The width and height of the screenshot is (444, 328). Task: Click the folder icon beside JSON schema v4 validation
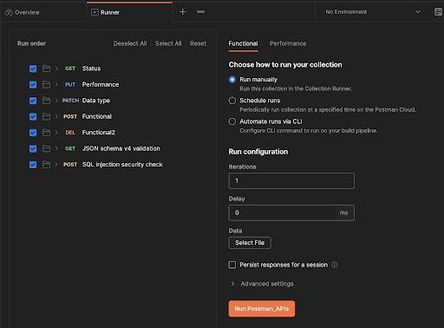pos(46,148)
